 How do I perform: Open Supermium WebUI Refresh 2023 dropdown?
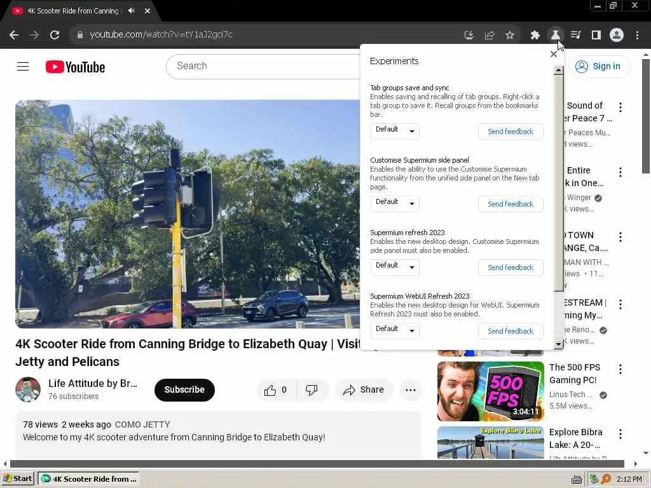coord(394,330)
